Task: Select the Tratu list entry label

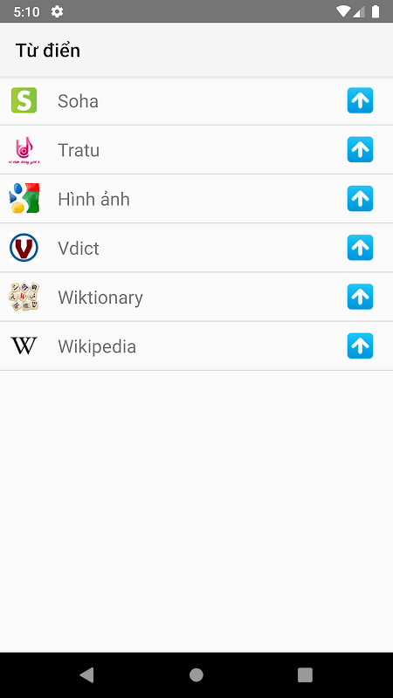Action: pos(79,150)
